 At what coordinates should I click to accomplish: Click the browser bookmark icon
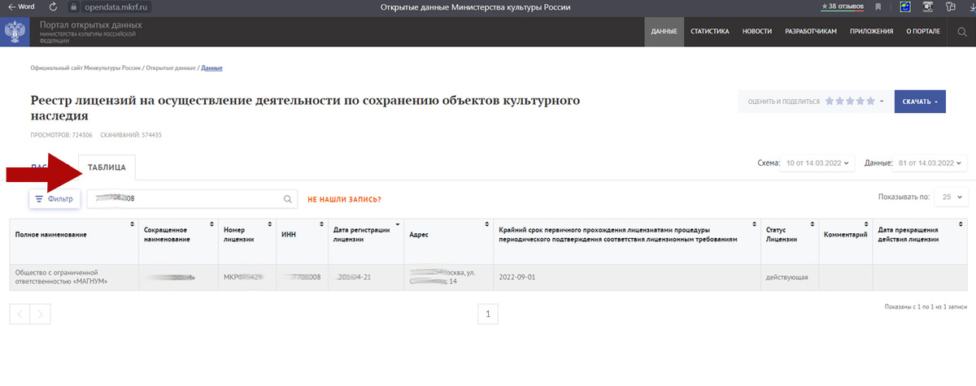point(878,7)
